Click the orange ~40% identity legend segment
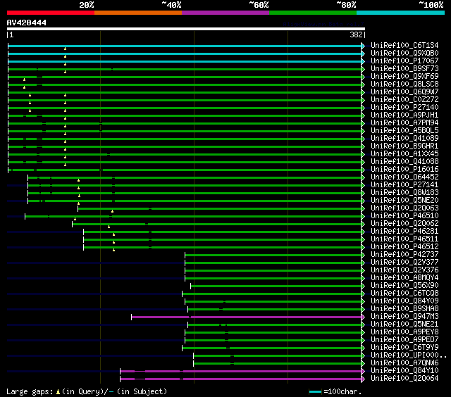Image resolution: width=451 pixels, height=397 pixels. [x=138, y=13]
